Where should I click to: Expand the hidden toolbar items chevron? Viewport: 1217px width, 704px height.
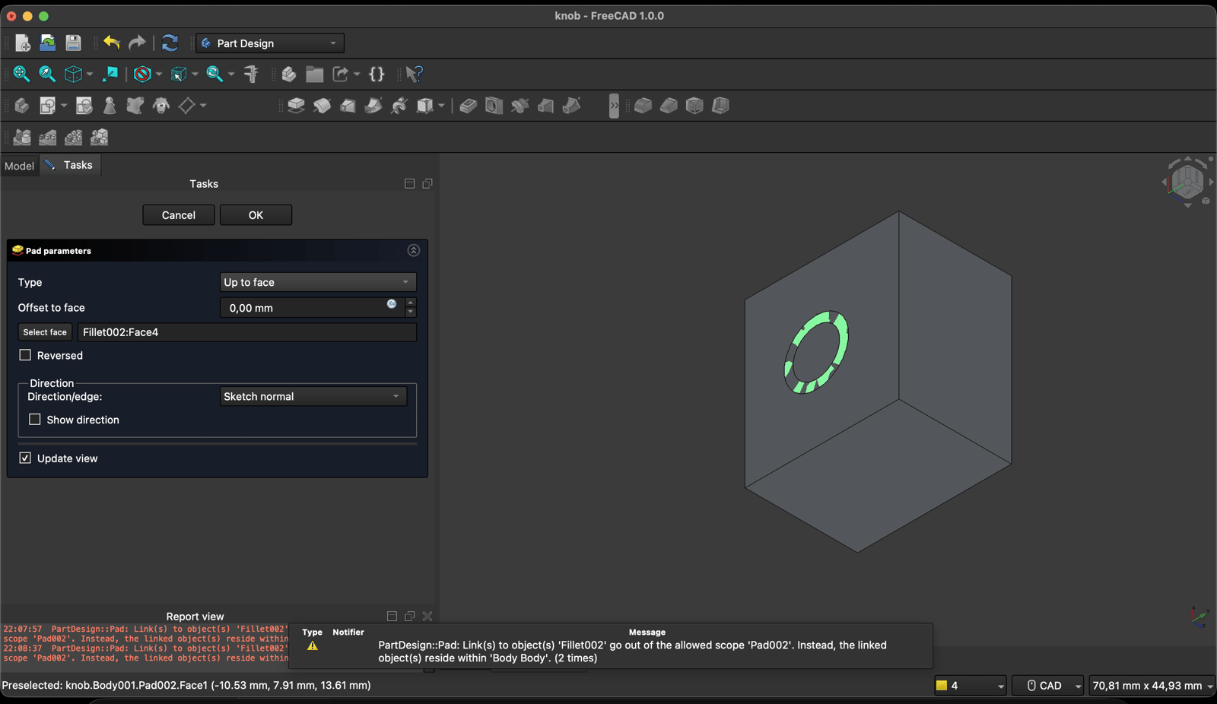tap(614, 106)
